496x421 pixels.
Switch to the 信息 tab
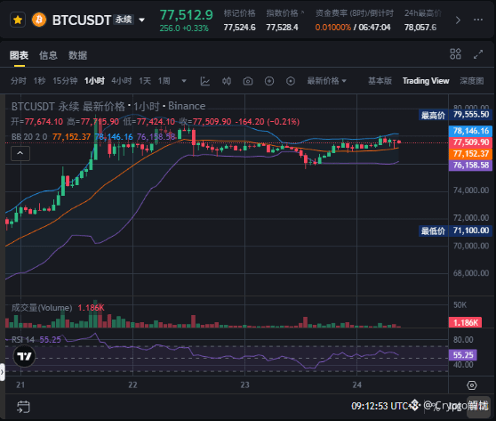coord(48,55)
